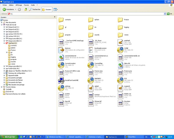Open the logging folder icon in file pane
Viewport: 174px width, 139px height.
120,27
